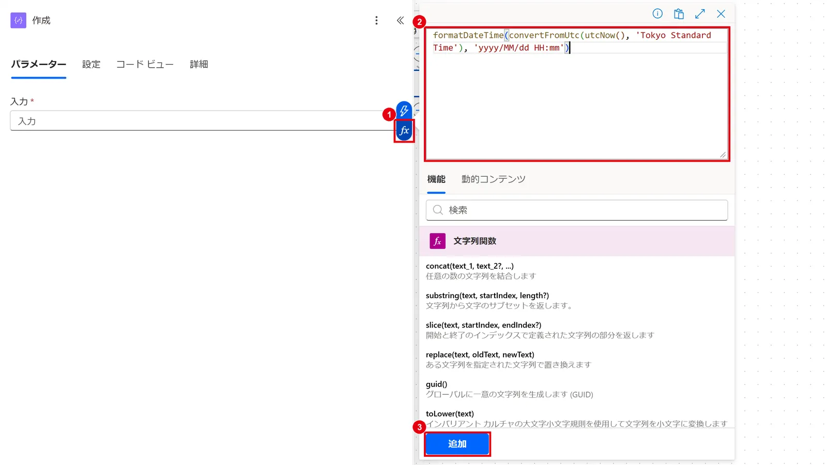
Task: Click the 追加 button
Action: [457, 444]
